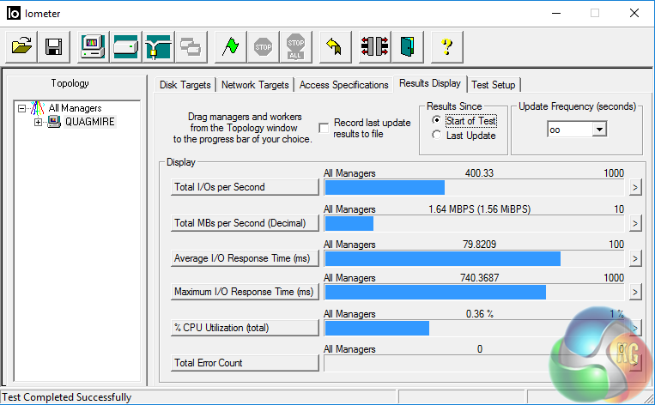Select All Managers label in topology tree

coord(75,108)
